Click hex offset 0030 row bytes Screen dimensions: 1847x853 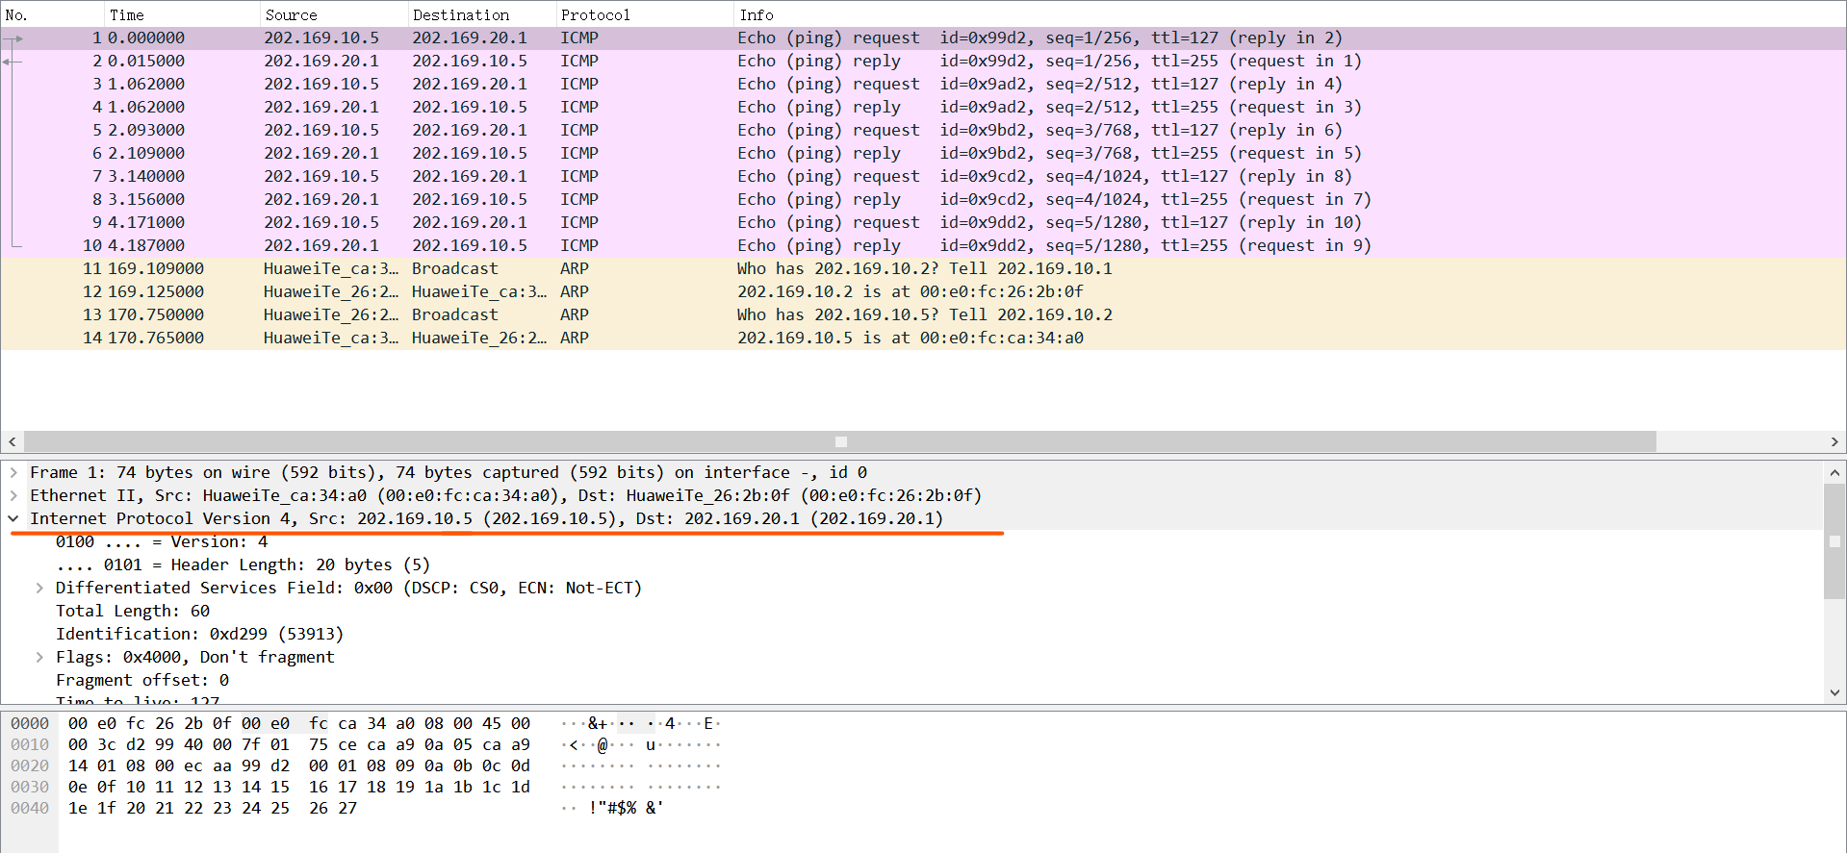pos(298,787)
